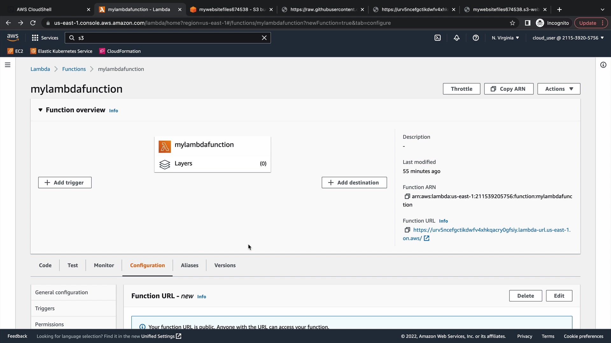611x343 pixels.
Task: Copy the Function ARN with the copy icon
Action: 407,196
